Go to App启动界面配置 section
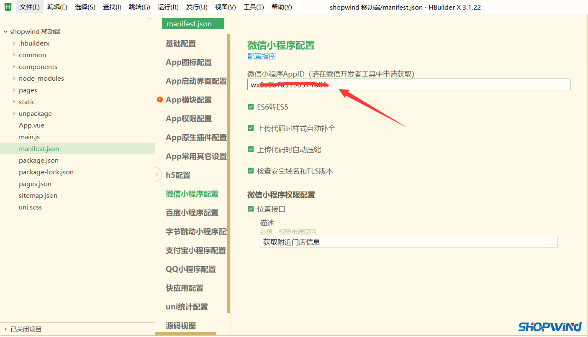 pyautogui.click(x=196, y=81)
